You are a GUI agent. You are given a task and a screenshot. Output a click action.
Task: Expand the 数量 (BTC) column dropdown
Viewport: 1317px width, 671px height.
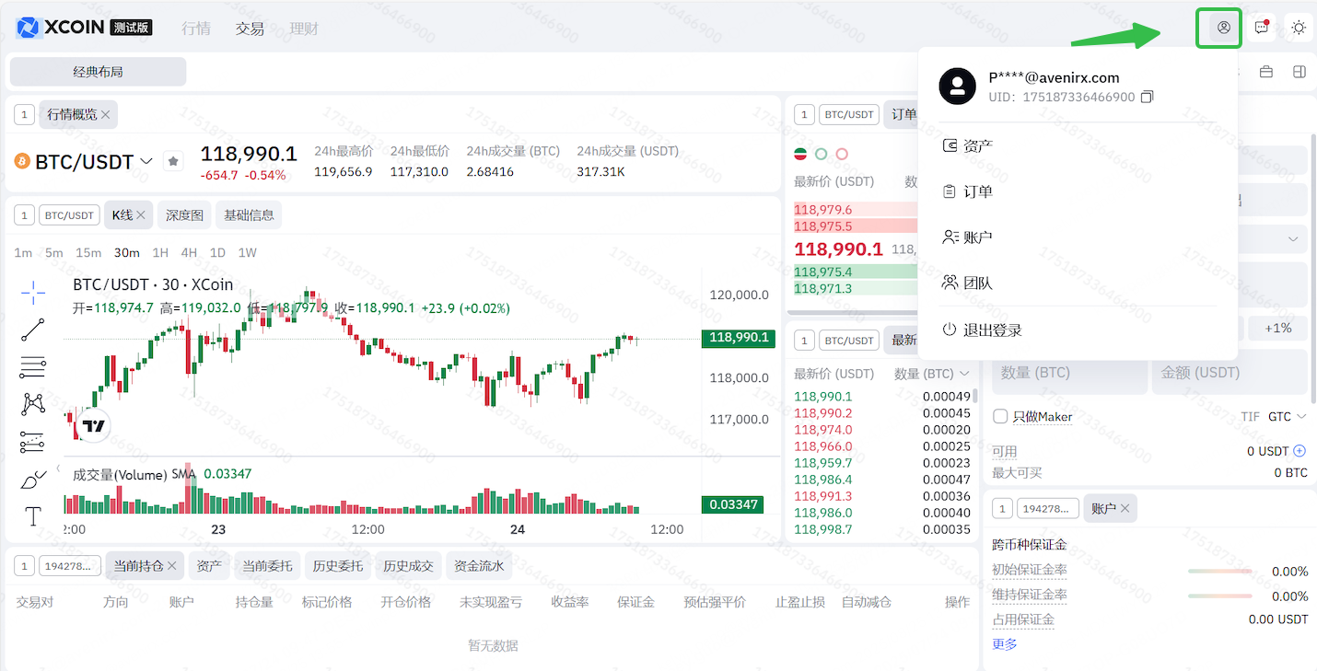coord(964,373)
